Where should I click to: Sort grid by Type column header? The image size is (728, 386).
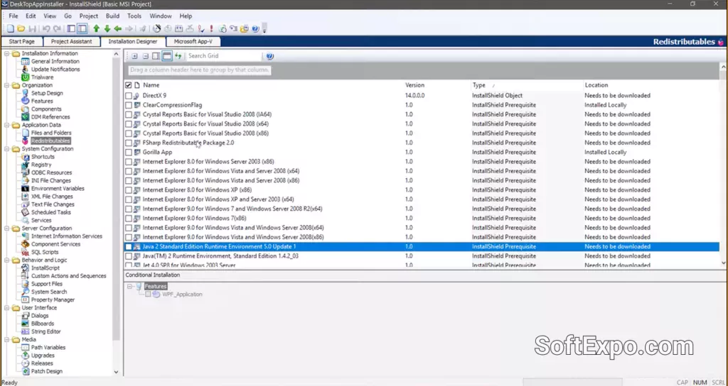pos(478,85)
